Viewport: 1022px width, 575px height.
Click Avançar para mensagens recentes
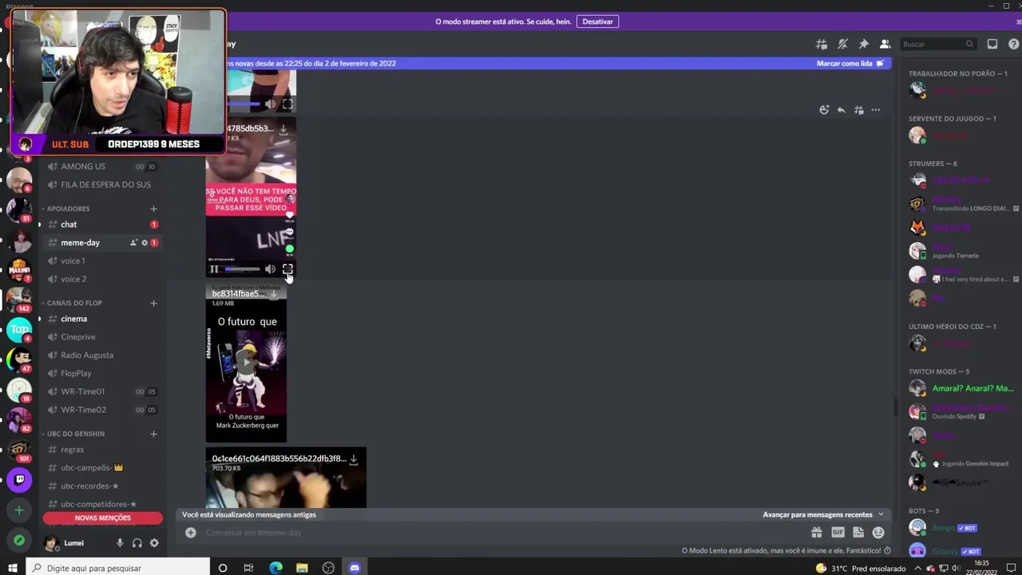click(x=818, y=515)
